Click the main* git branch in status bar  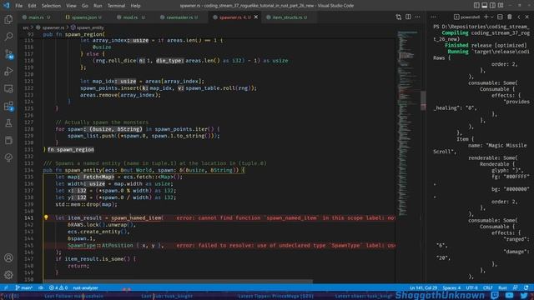tap(24, 287)
